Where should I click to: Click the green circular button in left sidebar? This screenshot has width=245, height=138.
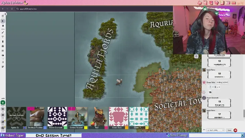click(x=3, y=103)
